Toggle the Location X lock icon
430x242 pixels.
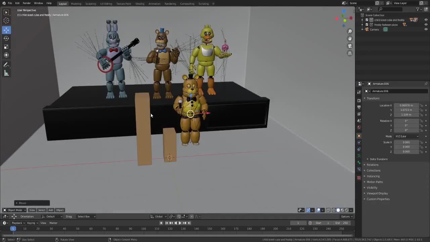[422, 105]
